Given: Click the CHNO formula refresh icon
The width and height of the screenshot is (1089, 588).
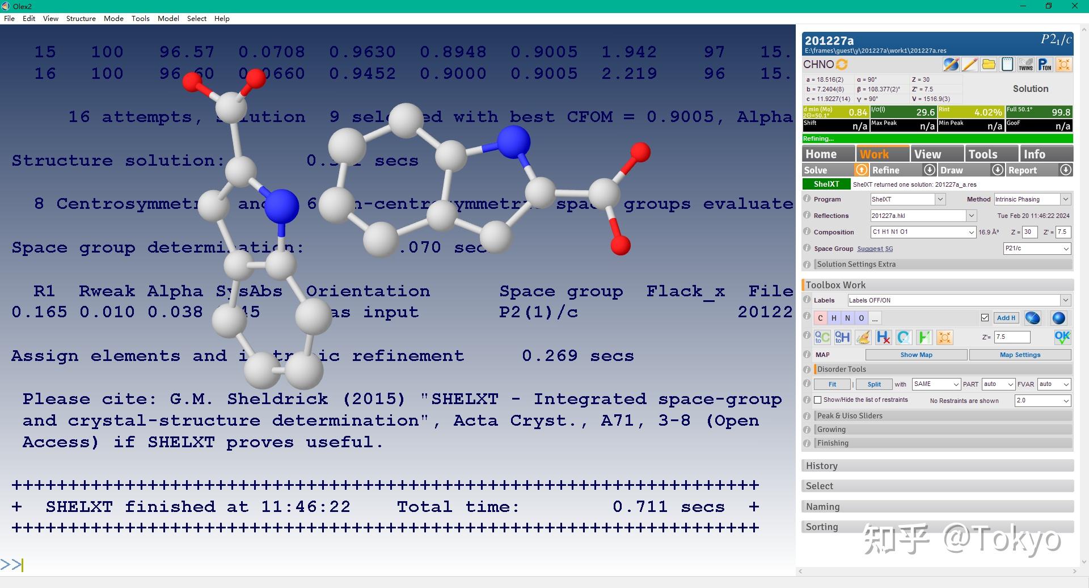Looking at the screenshot, I should coord(842,64).
